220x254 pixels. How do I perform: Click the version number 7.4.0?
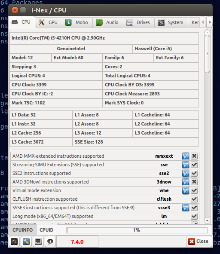coord(77,242)
